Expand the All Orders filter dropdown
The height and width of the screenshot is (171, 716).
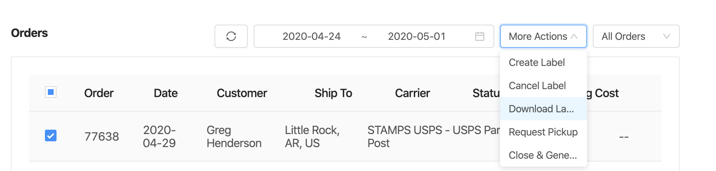pos(636,36)
